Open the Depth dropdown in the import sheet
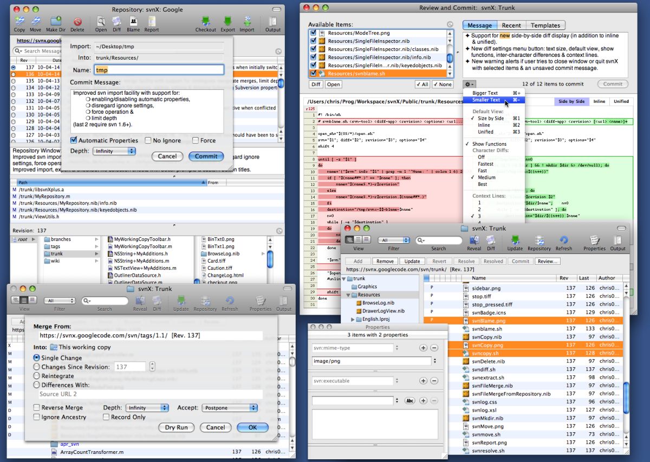Image resolution: width=650 pixels, height=462 pixels. point(114,151)
